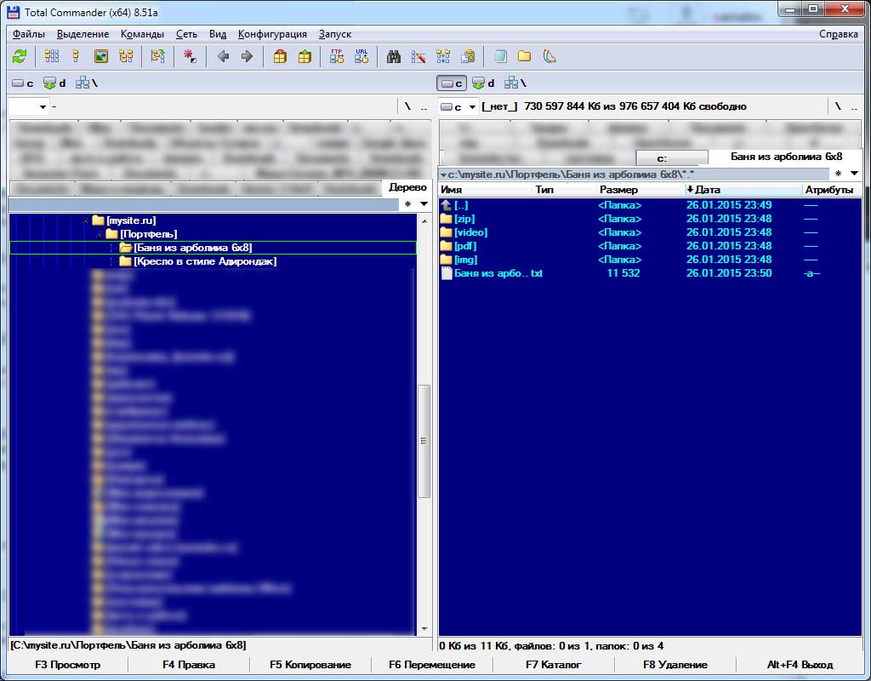Switch to the Дерево tab
Screen dimensions: 871x681
(x=407, y=187)
